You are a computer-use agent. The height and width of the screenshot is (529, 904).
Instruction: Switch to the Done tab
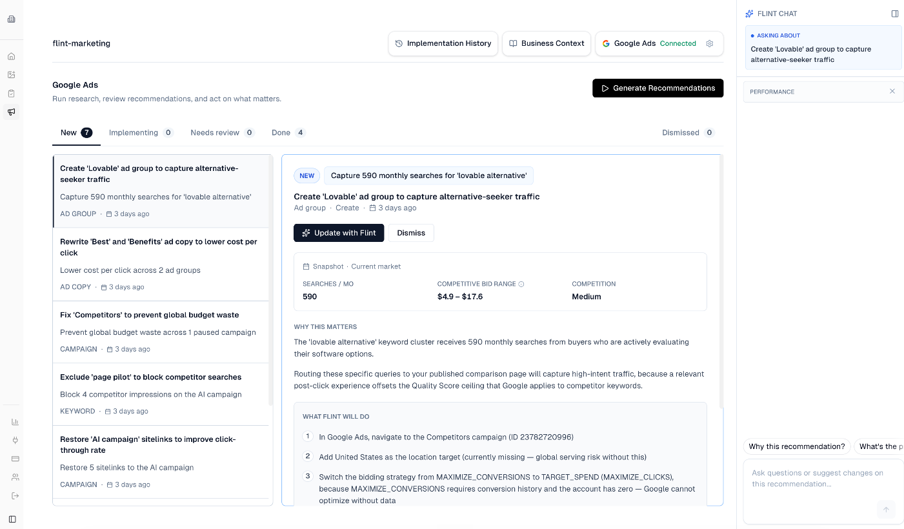point(288,133)
